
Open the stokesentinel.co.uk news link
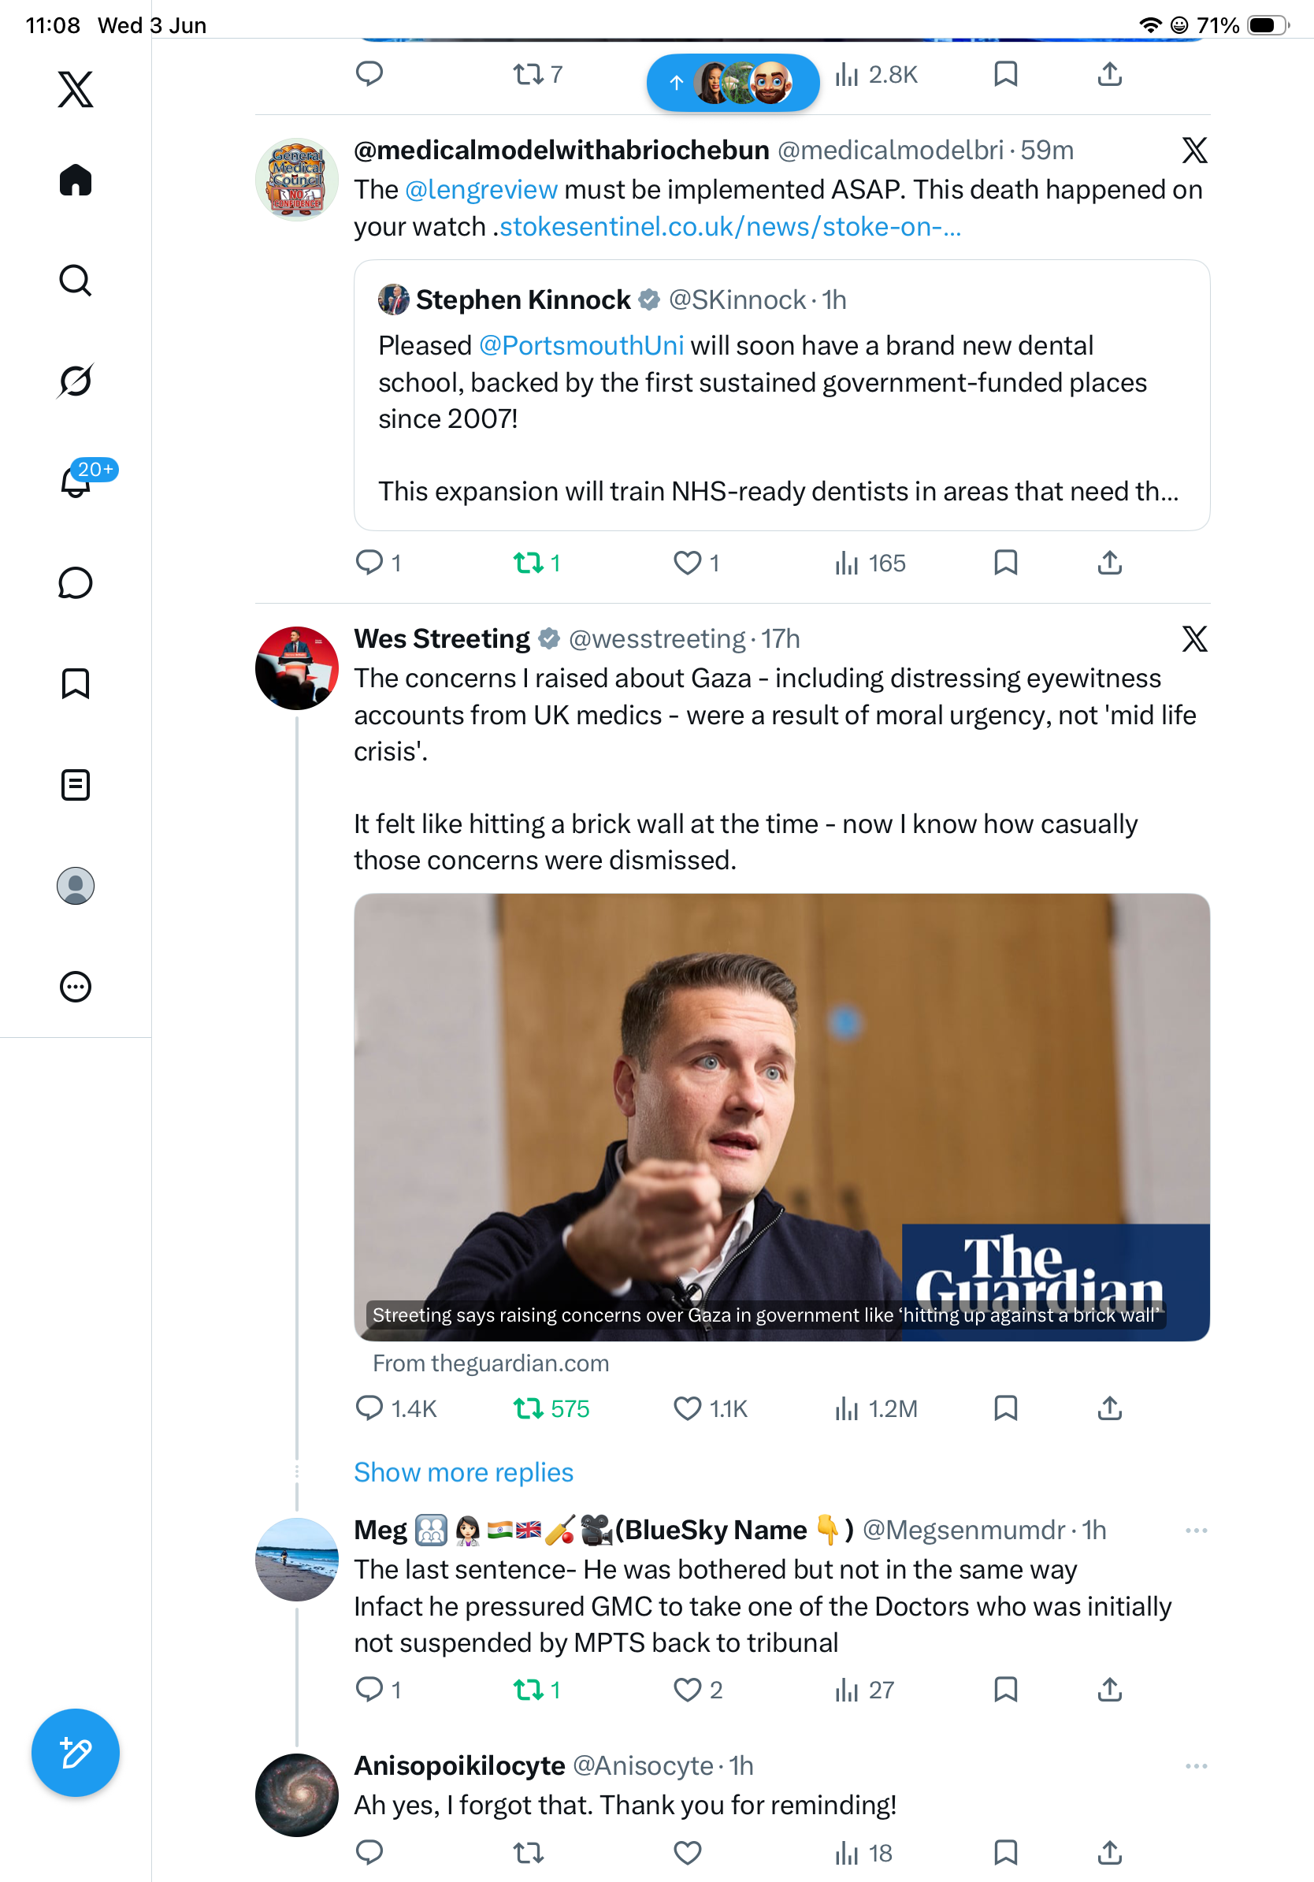[x=730, y=226]
